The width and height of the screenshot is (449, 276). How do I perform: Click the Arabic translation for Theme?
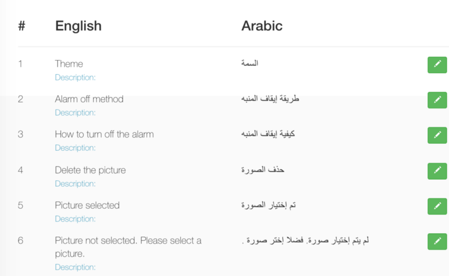point(250,63)
